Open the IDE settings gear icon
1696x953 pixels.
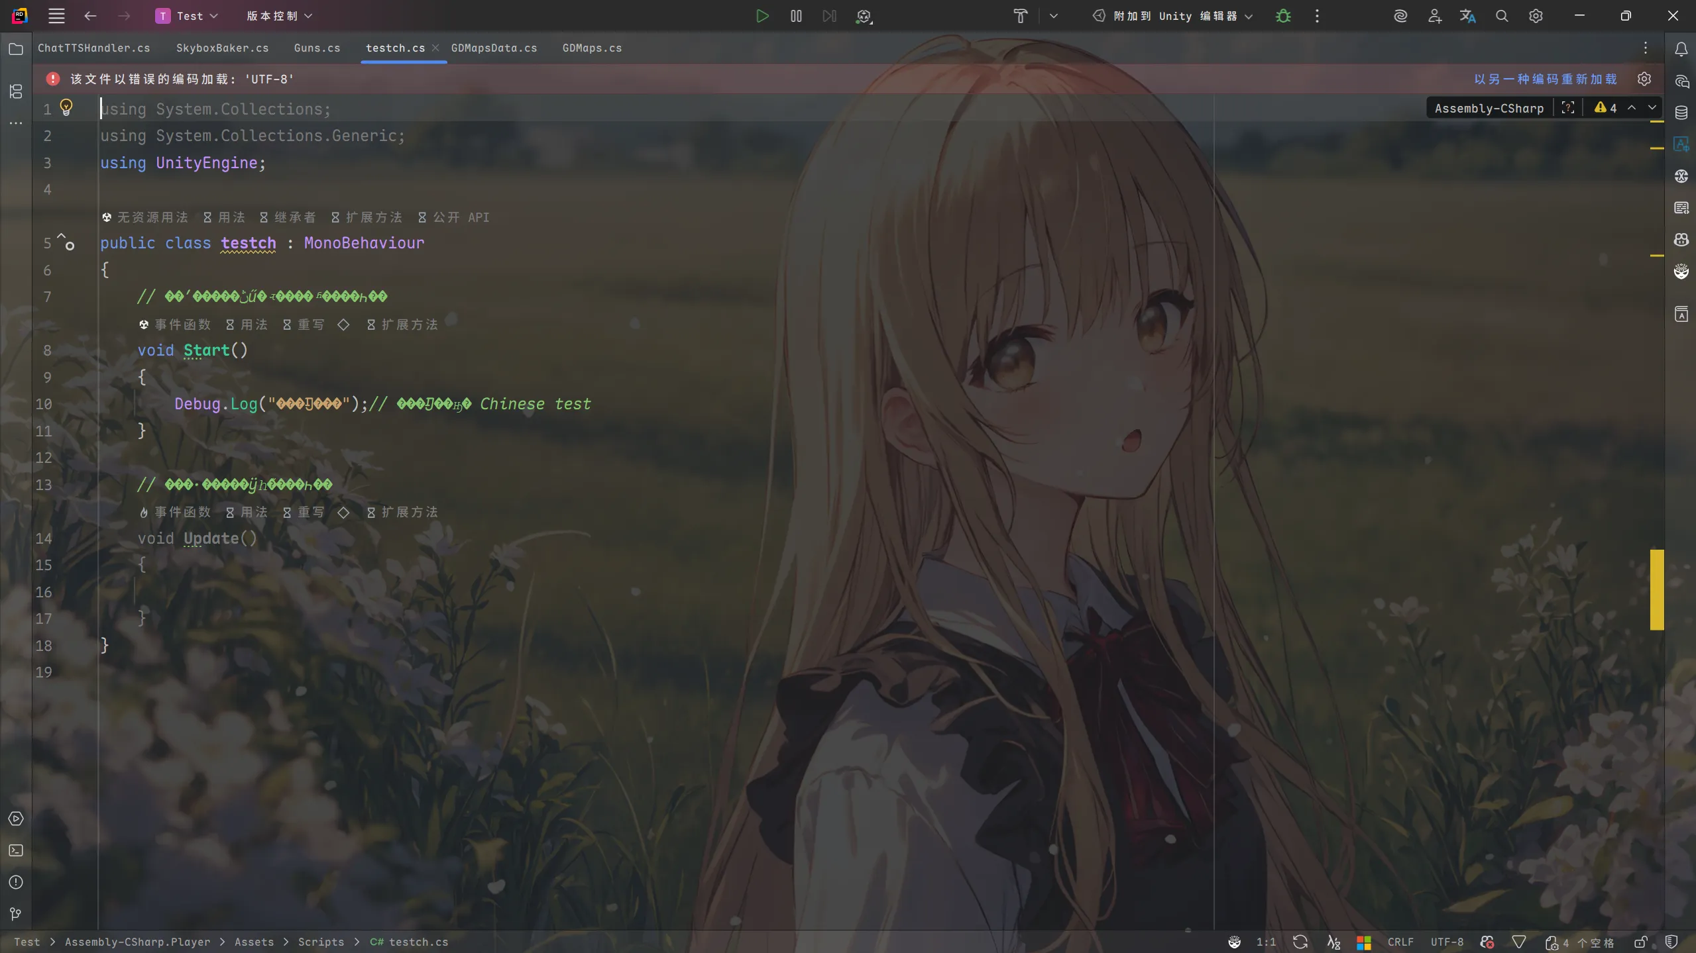(1536, 16)
